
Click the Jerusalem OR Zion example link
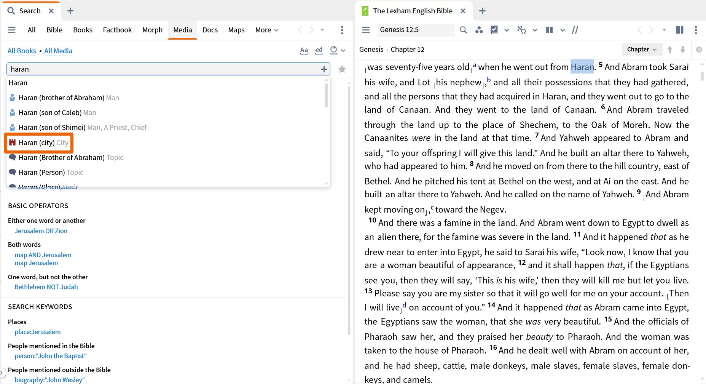point(41,230)
